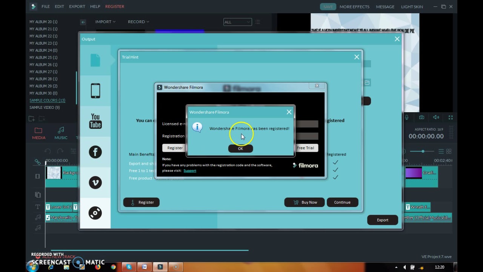Choose YouTube upload in Output sidebar
Image resolution: width=483 pixels, height=272 pixels.
pos(95,121)
